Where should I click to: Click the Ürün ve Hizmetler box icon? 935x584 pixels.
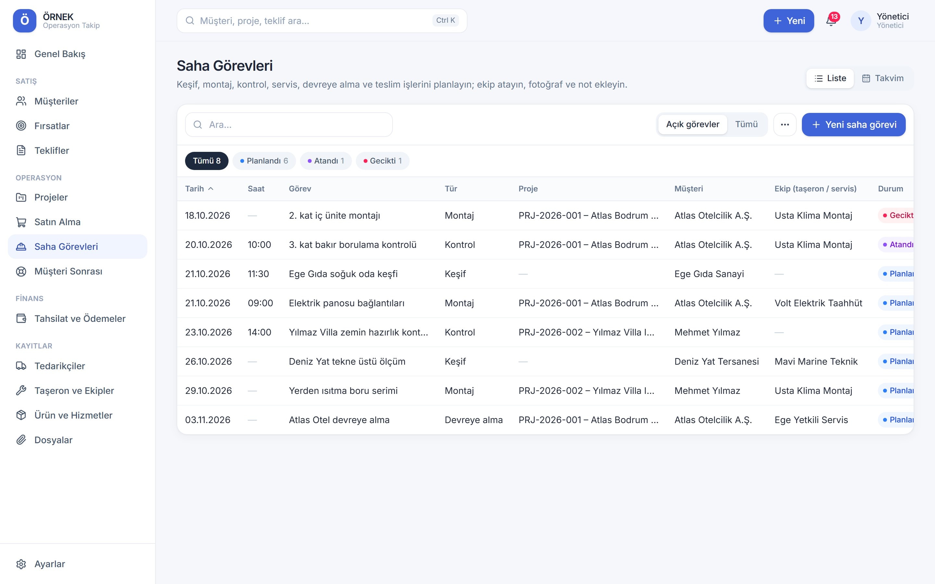coord(21,415)
